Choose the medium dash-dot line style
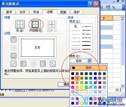 click(87, 34)
